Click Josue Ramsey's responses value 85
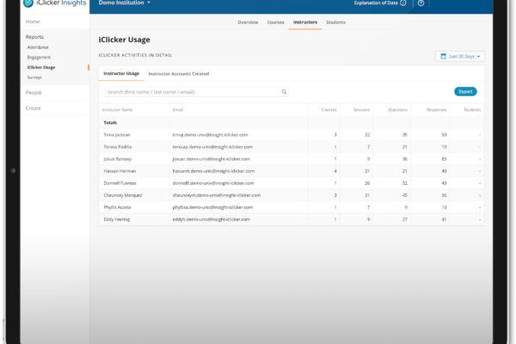The image size is (516, 344). (x=444, y=159)
